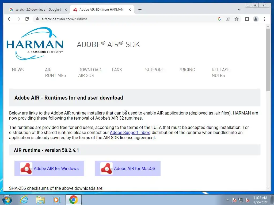
Task: Reload the current page
Action: [x=27, y=19]
